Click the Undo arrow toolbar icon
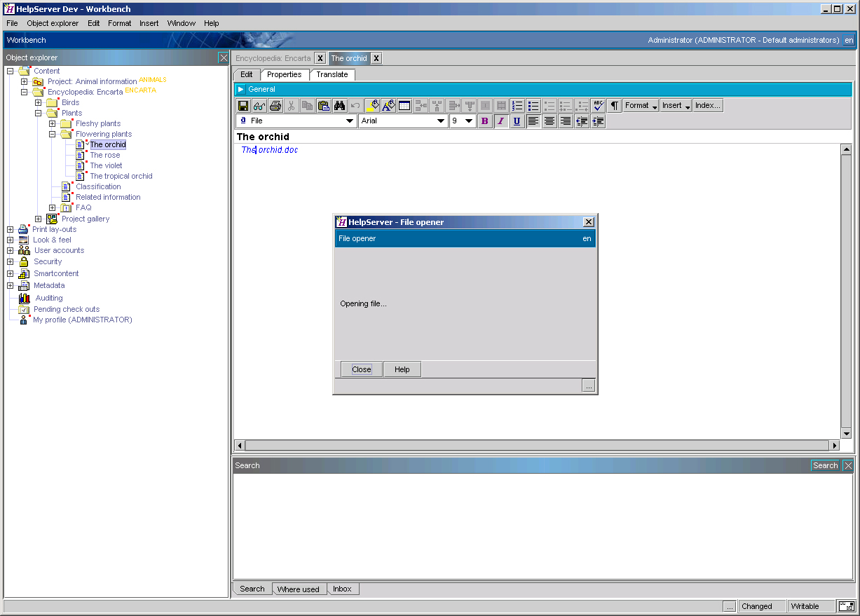Screen dimensions: 860x616 pyautogui.click(x=356, y=106)
